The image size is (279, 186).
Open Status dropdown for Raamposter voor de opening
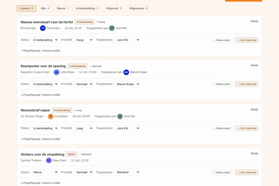[44, 84]
